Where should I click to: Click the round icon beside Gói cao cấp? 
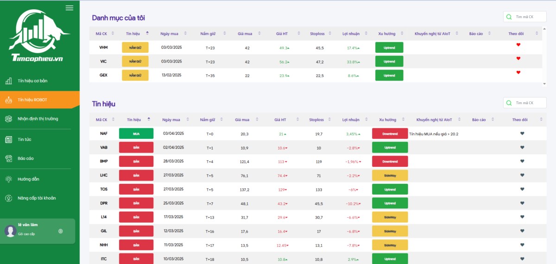(60, 231)
